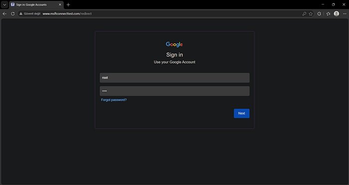This screenshot has width=349, height=185.
Task: Click the password field
Action: (174, 91)
